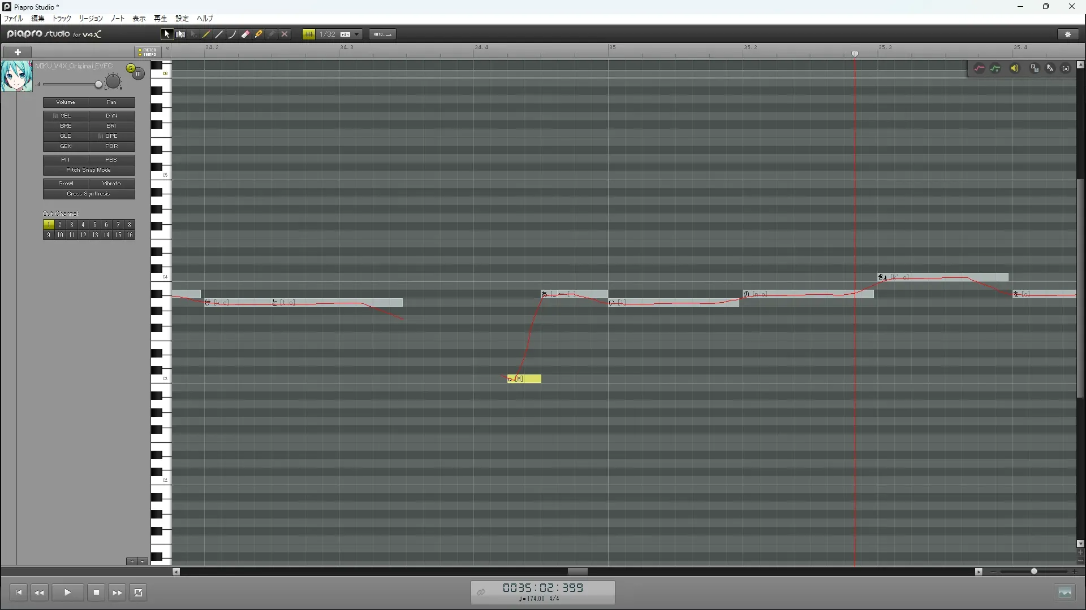This screenshot has height=610, width=1086.
Task: Toggle note sound preview speaker icon
Action: click(1015, 68)
